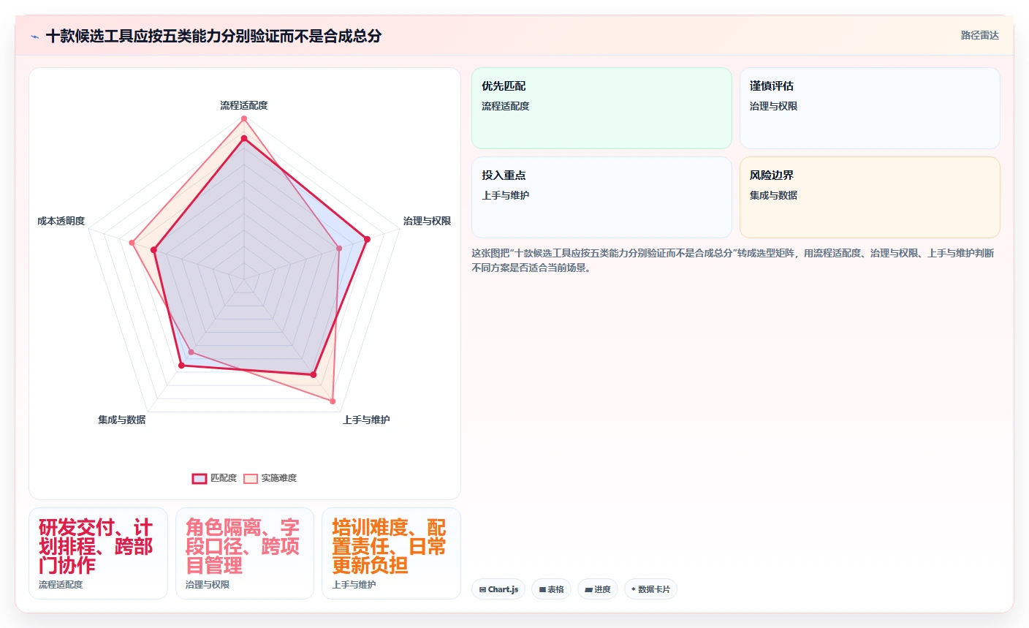Viewport: 1029px width, 628px height.
Task: Click 治理与权限 text in 谨慎评估 card
Action: [x=774, y=106]
